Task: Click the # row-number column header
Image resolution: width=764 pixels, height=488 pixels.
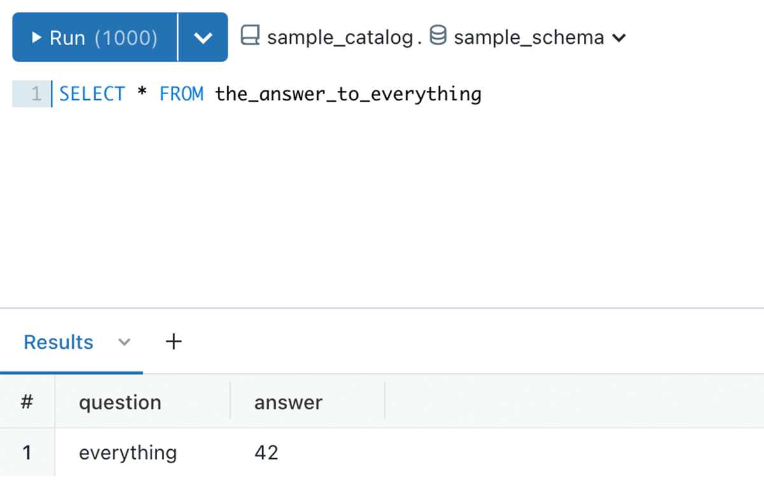Action: [27, 402]
